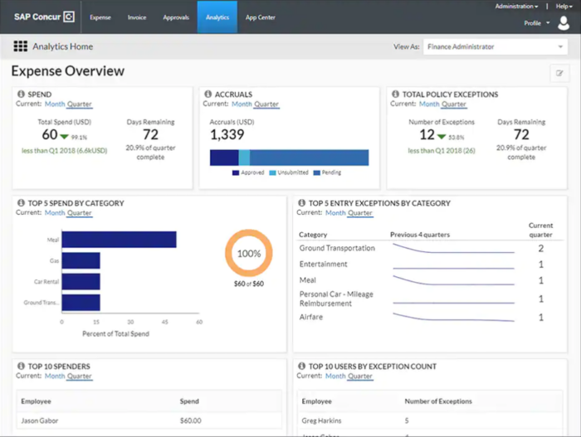Click the Meal bar in spend chart
This screenshot has height=437, width=581.
(x=120, y=240)
